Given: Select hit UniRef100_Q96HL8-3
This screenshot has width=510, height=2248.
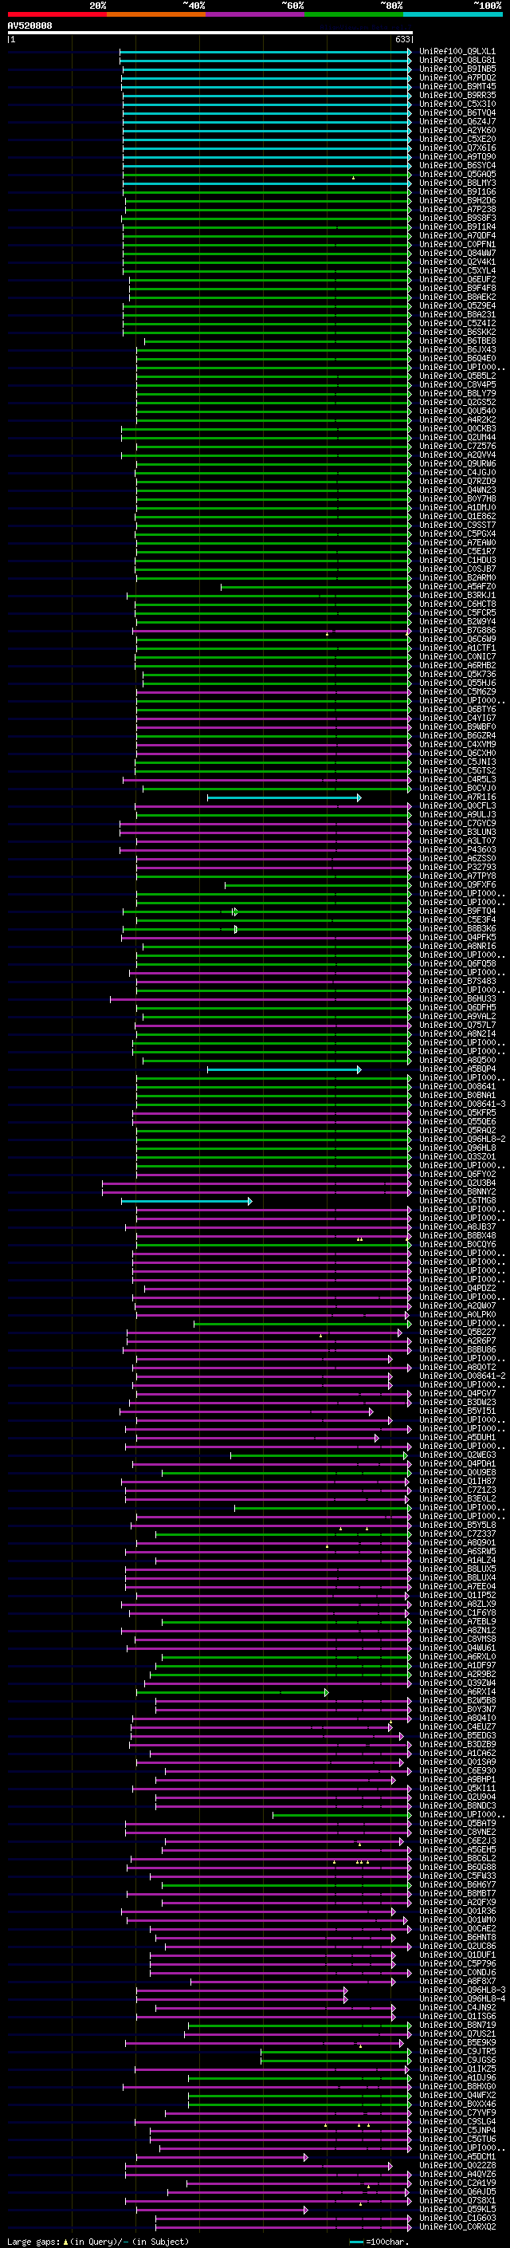Looking at the screenshot, I should coord(462,1989).
